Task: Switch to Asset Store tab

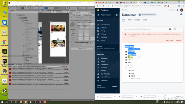Action: pos(57,10)
